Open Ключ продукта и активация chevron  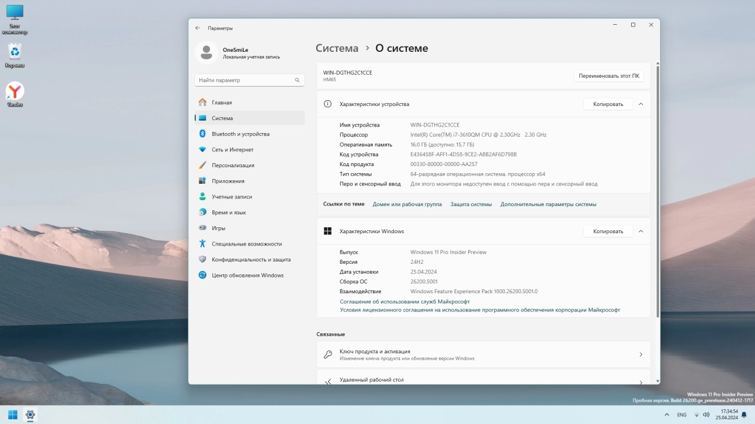pyautogui.click(x=641, y=355)
